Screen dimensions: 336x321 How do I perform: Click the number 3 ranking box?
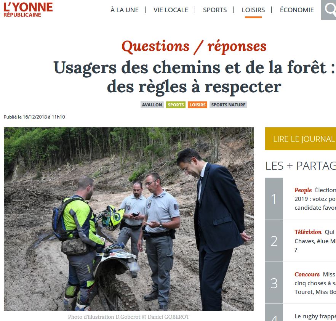pyautogui.click(x=274, y=283)
